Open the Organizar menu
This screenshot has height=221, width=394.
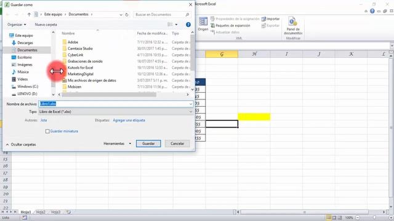(17, 25)
